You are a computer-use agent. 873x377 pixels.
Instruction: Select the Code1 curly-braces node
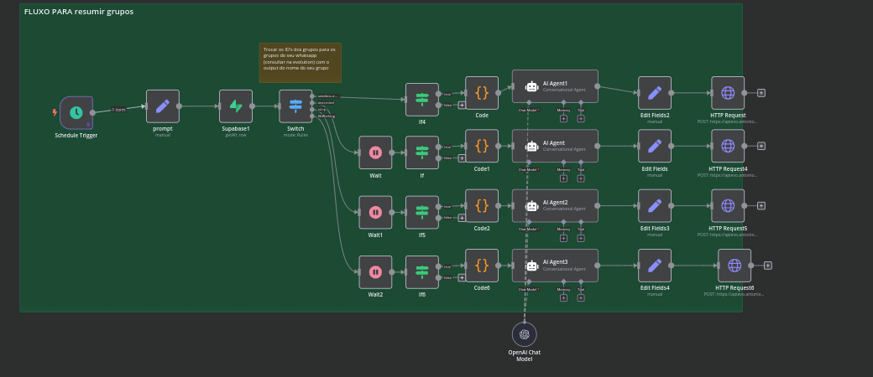click(482, 146)
